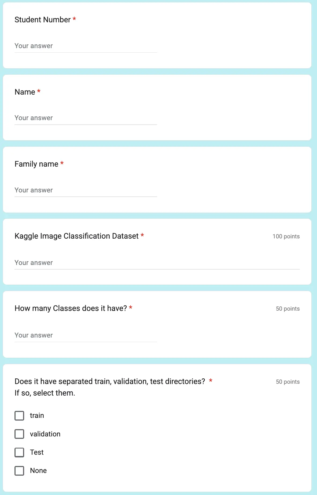The width and height of the screenshot is (317, 495).
Task: Click the Family name question title
Action: 36,164
